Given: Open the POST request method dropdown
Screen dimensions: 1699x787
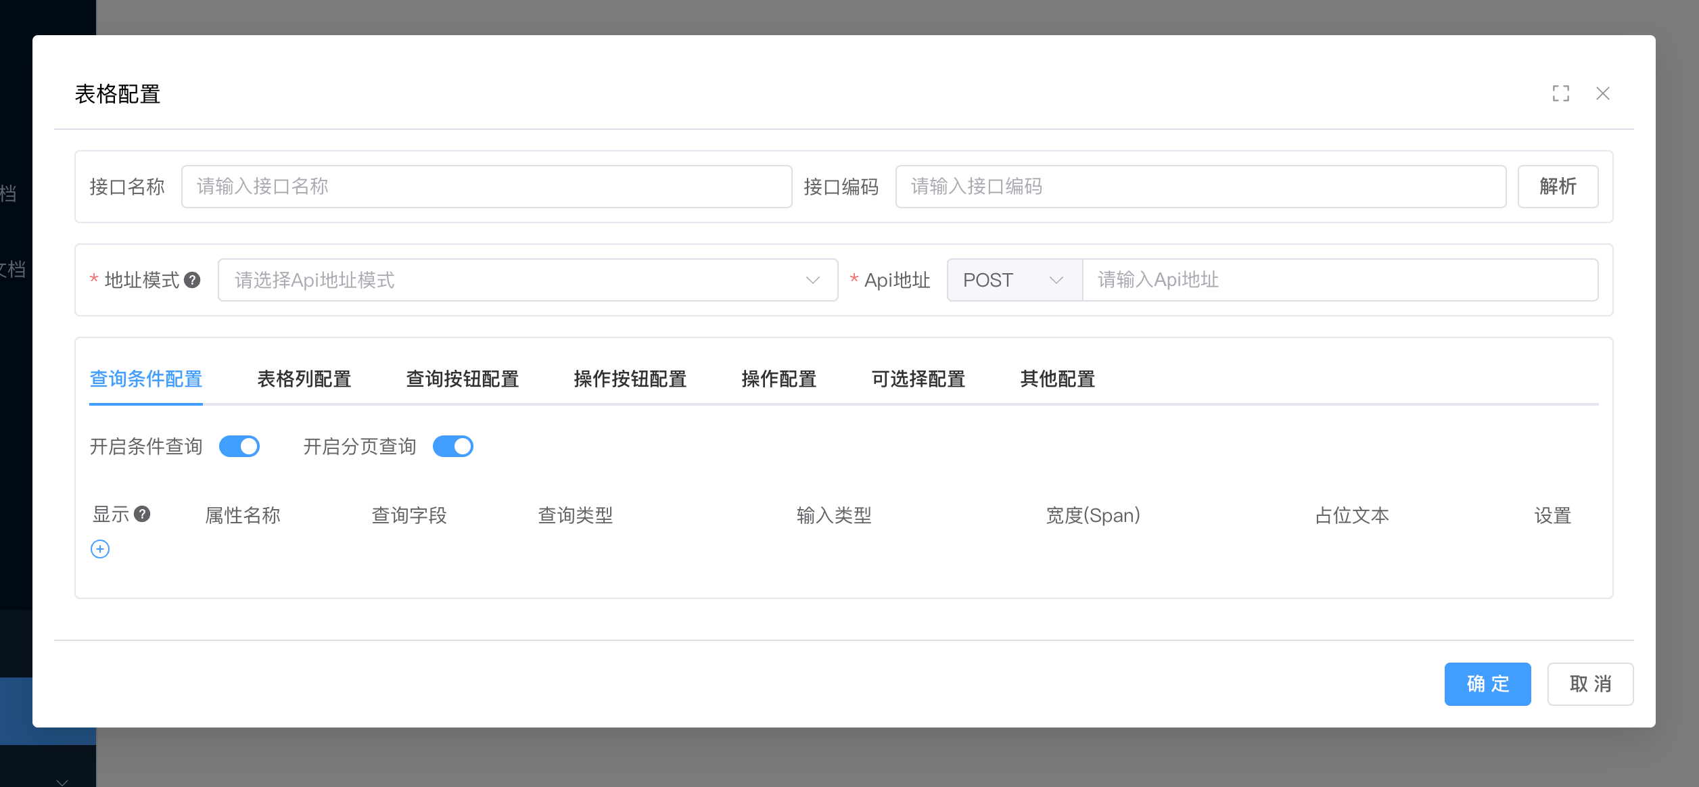Looking at the screenshot, I should pos(1014,280).
